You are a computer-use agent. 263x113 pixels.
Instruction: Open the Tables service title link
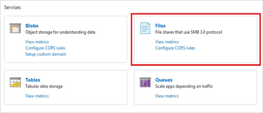point(33,80)
